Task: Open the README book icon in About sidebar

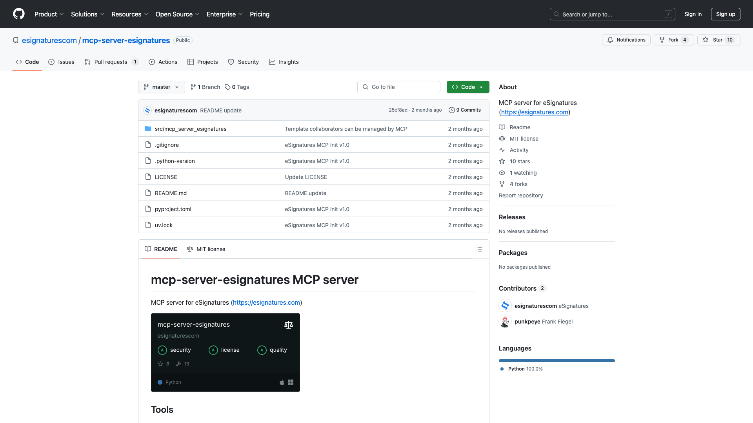Action: 502,127
